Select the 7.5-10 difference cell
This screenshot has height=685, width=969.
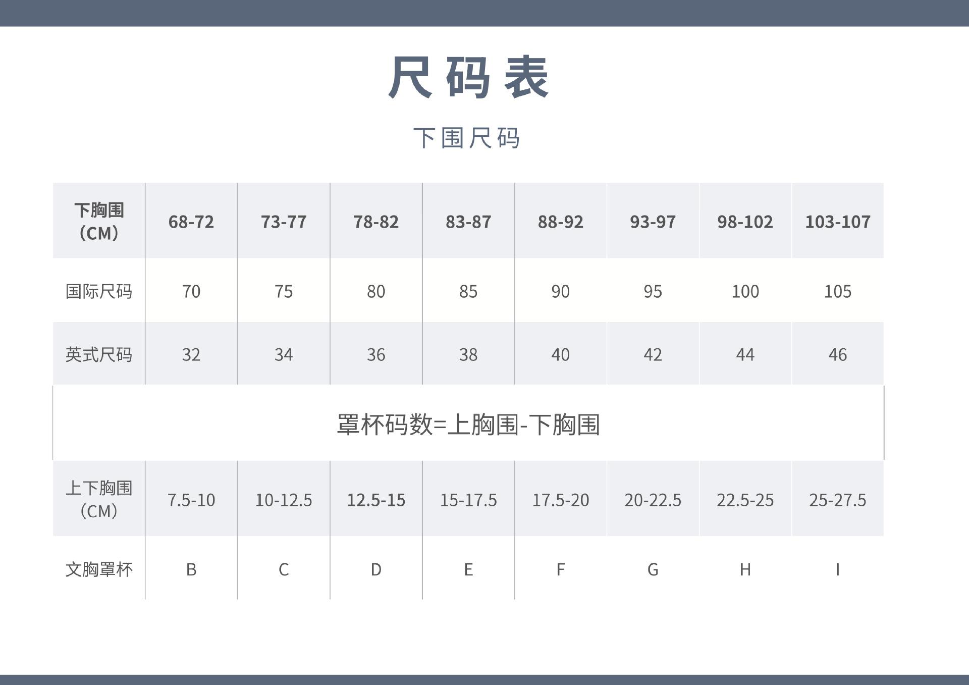[x=191, y=500]
